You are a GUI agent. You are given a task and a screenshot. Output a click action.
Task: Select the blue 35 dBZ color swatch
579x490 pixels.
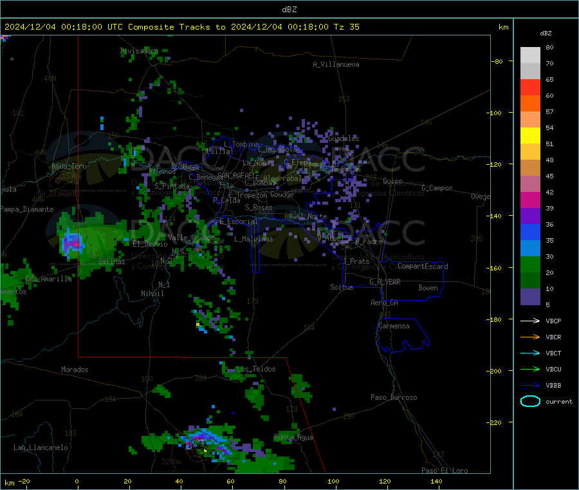530,232
